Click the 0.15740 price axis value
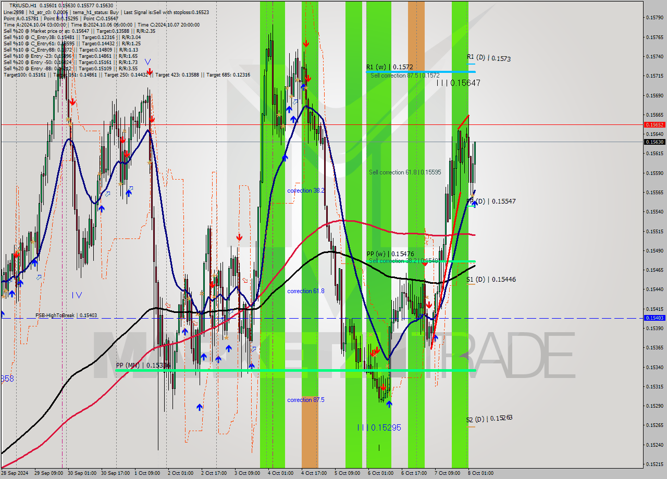Image resolution: width=667 pixels, height=479 pixels. coord(654,56)
